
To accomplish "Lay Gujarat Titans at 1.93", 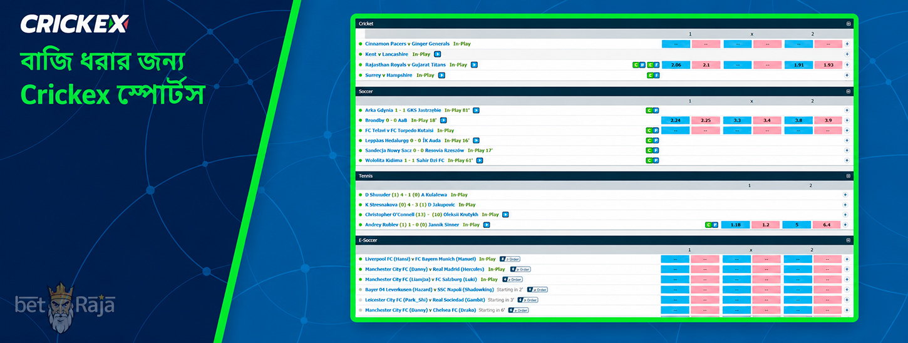I will [828, 64].
